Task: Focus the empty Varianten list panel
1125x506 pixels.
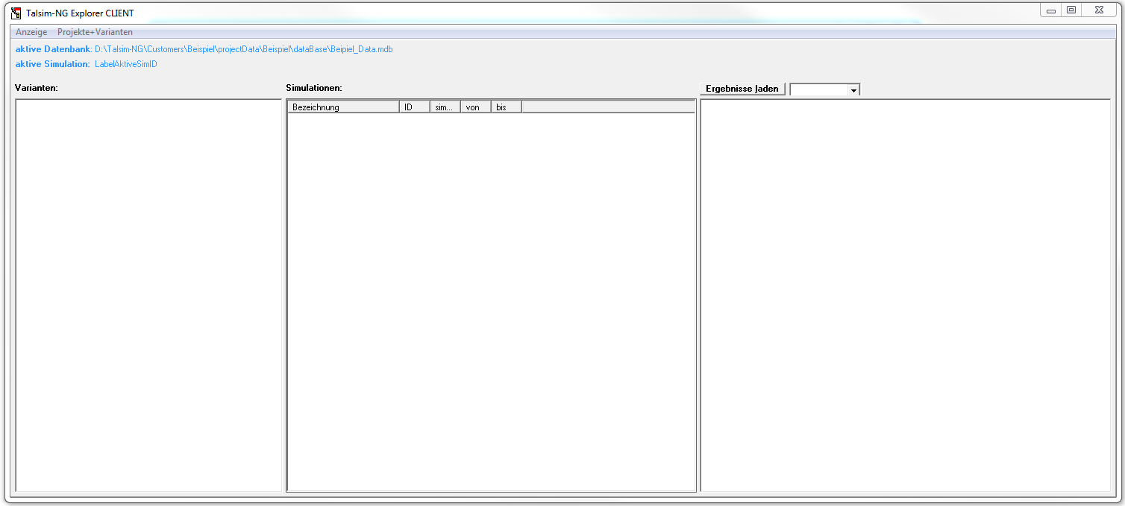Action: coord(148,294)
